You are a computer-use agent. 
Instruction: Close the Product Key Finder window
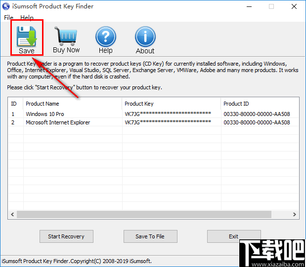[294, 6]
